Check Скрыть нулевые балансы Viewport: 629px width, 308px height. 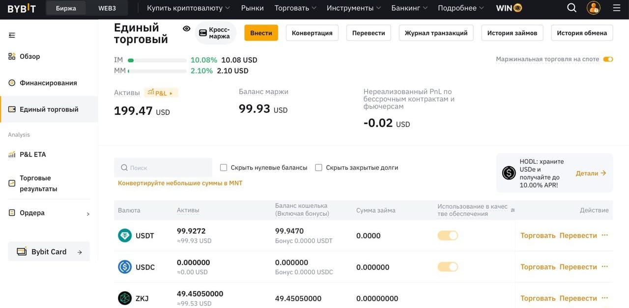[224, 168]
